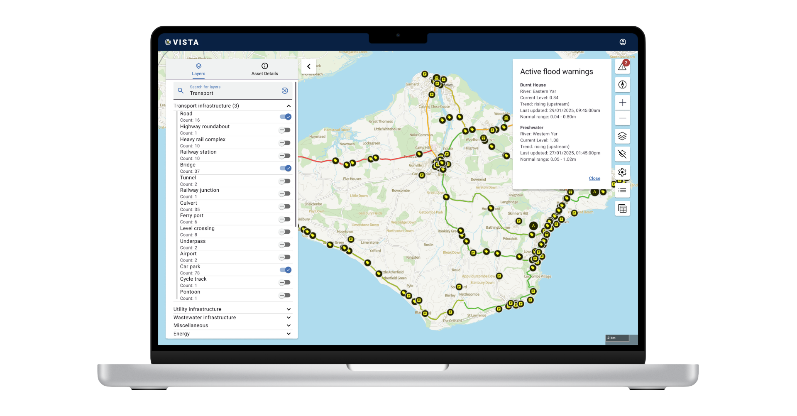Select the Layers tab

pos(198,69)
